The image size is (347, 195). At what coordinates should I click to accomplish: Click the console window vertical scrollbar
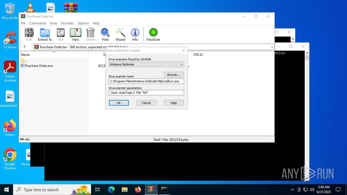pyautogui.click(x=307, y=116)
